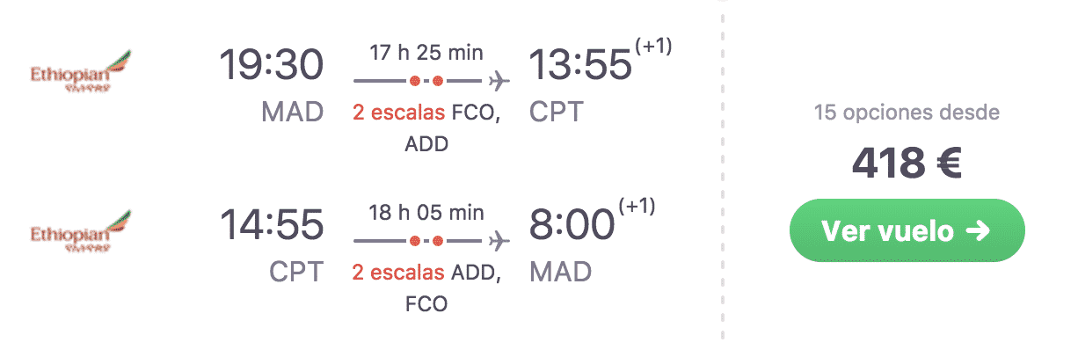The width and height of the screenshot is (1078, 357).
Task: Click the outbound flight airplane icon
Action: point(499,82)
